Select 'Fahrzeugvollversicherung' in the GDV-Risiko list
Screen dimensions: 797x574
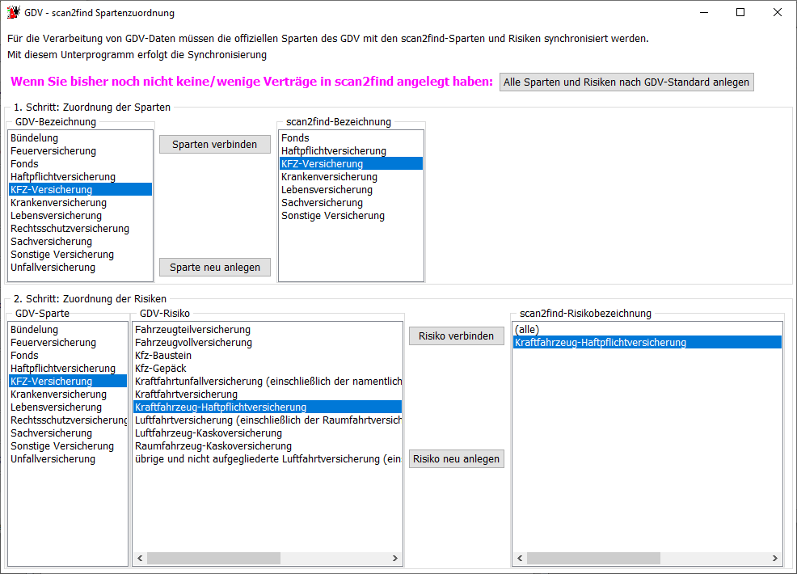(268, 343)
